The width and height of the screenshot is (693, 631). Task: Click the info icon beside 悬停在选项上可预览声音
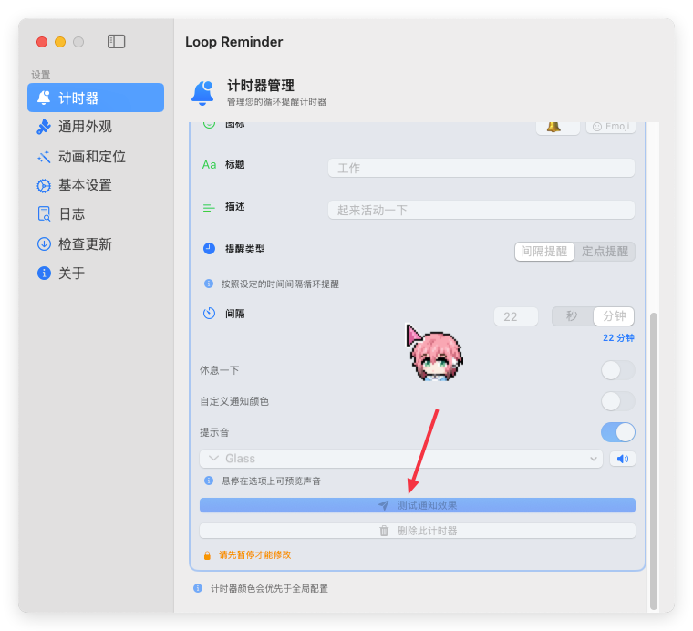209,481
